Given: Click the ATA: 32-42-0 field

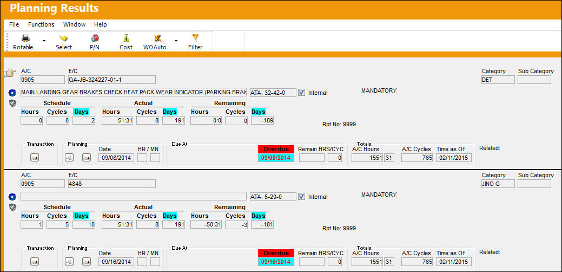Looking at the screenshot, I should [x=273, y=93].
